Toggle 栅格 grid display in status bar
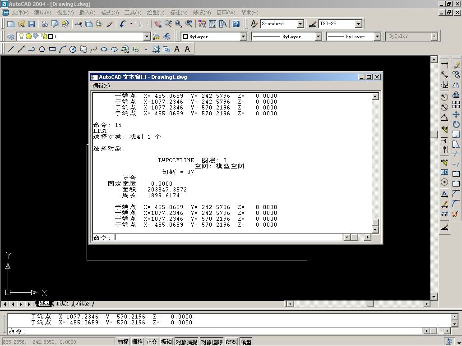 137,341
